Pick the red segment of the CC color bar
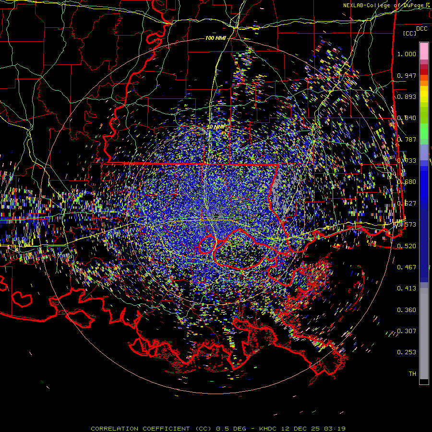This screenshot has height=432, width=432. (x=424, y=72)
